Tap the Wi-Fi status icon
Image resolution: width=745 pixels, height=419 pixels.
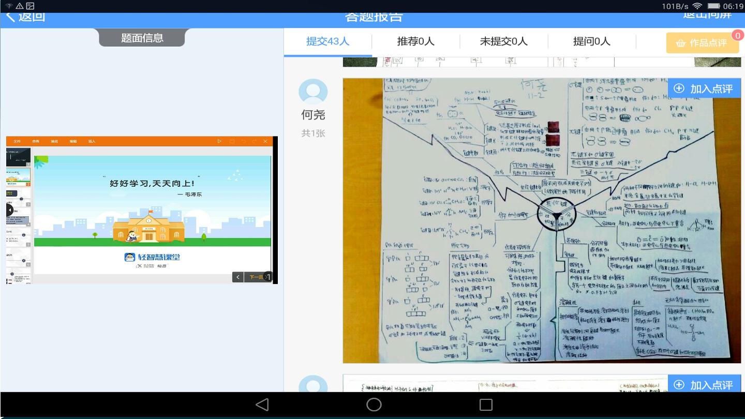(x=697, y=6)
